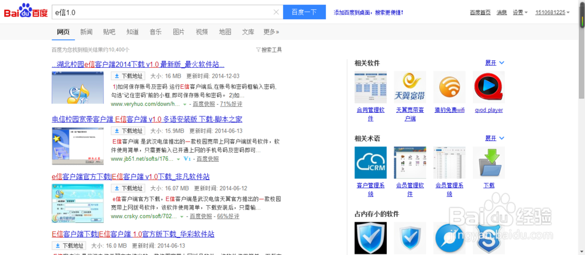Open the 设置 dropdown menu

pos(520,12)
